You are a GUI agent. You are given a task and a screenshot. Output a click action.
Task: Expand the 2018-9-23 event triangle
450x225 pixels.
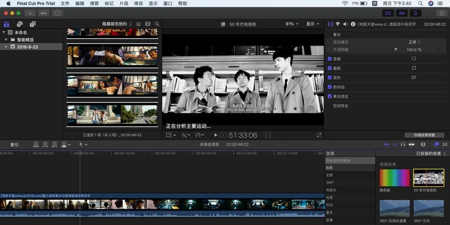coord(6,47)
